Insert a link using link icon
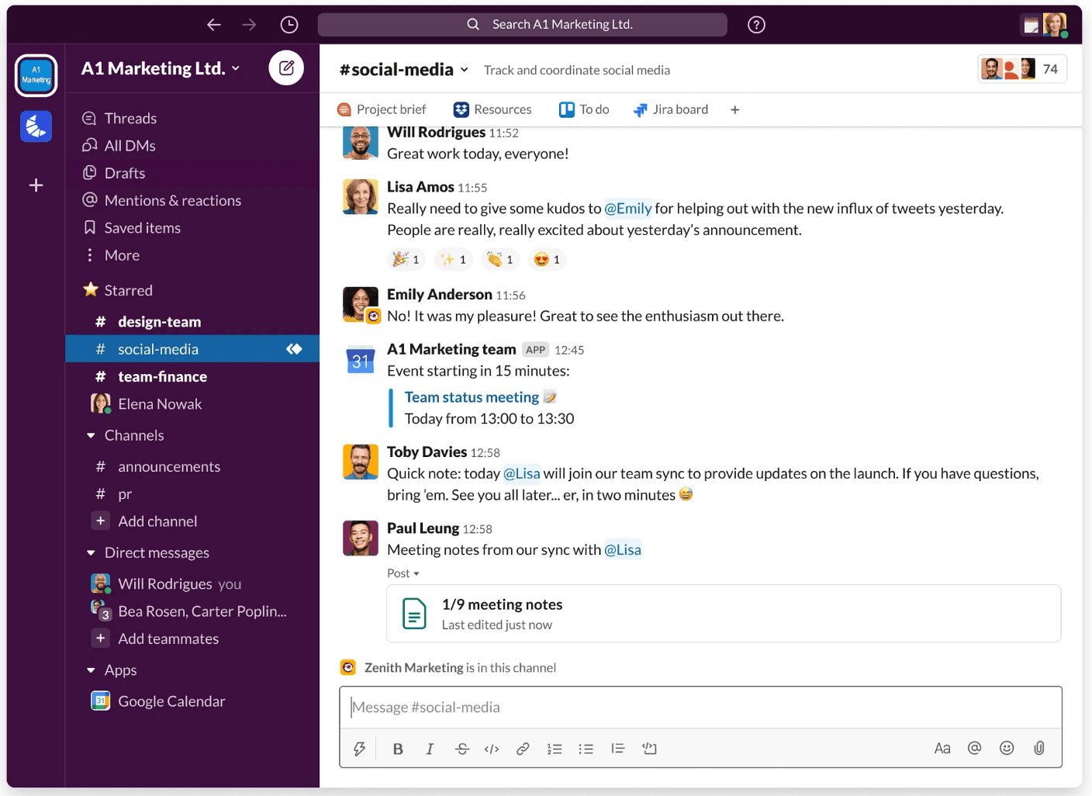Screen dimensions: 1092x796 pyautogui.click(x=523, y=749)
